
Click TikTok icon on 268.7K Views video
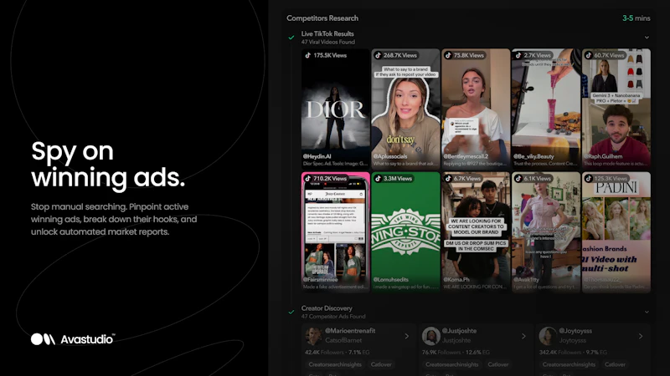pyautogui.click(x=378, y=55)
